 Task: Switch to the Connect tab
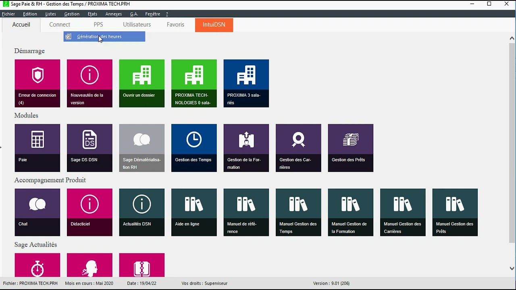click(x=60, y=25)
